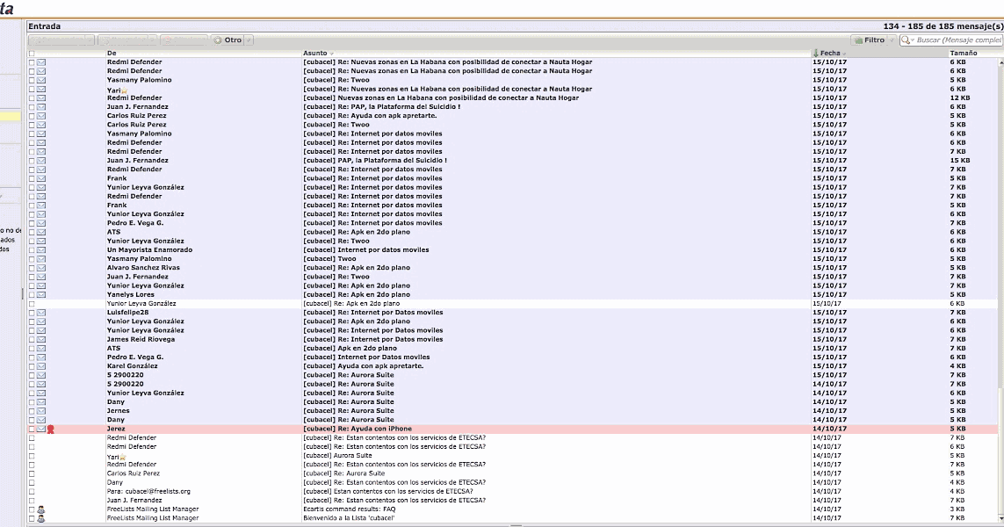
Task: Click the Otro button
Action: [233, 40]
